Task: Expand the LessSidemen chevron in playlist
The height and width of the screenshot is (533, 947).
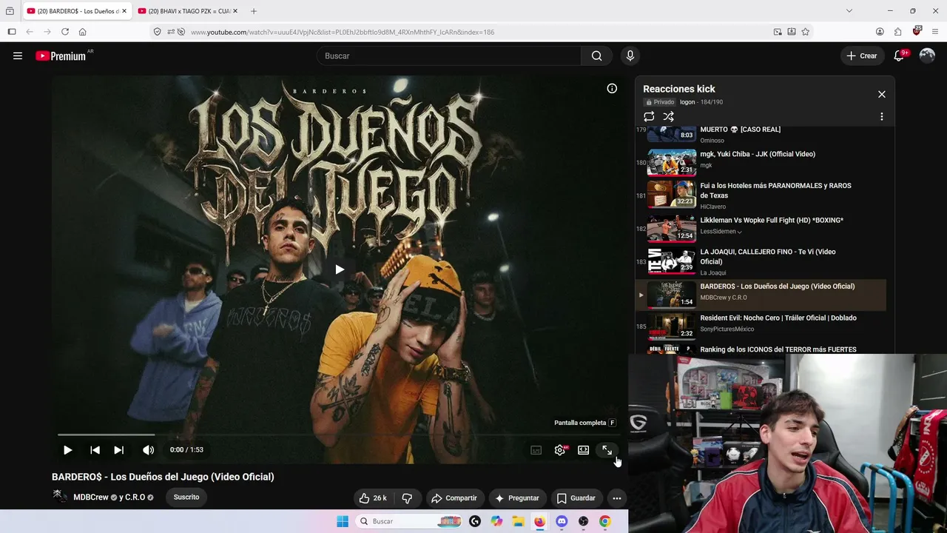Action: click(x=739, y=232)
